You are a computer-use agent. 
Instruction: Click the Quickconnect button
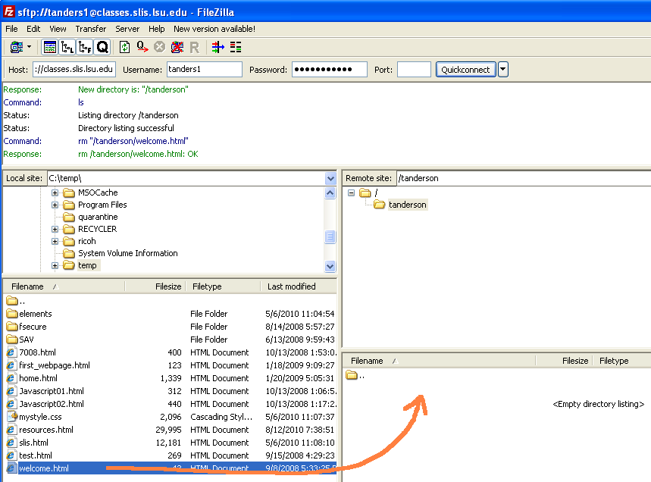(x=465, y=70)
